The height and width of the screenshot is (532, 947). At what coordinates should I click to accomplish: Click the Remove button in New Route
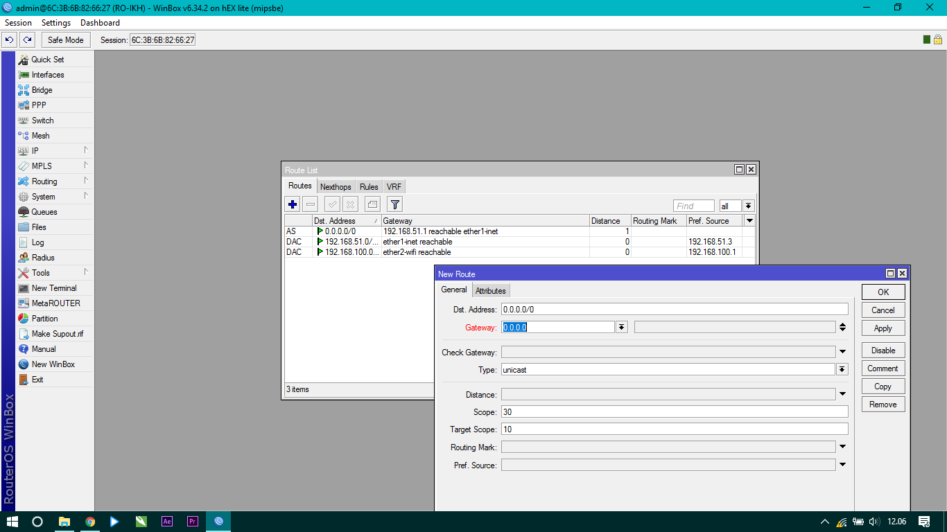pyautogui.click(x=883, y=405)
